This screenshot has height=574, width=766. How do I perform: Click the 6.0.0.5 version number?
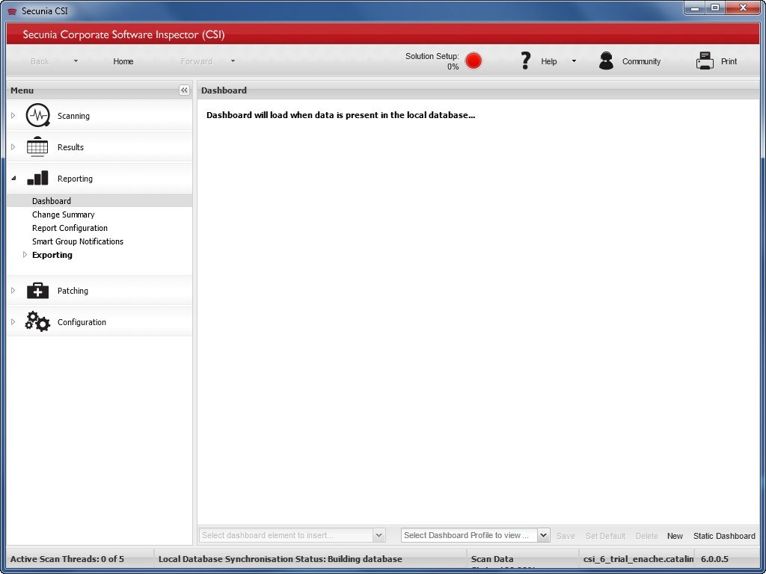click(714, 559)
